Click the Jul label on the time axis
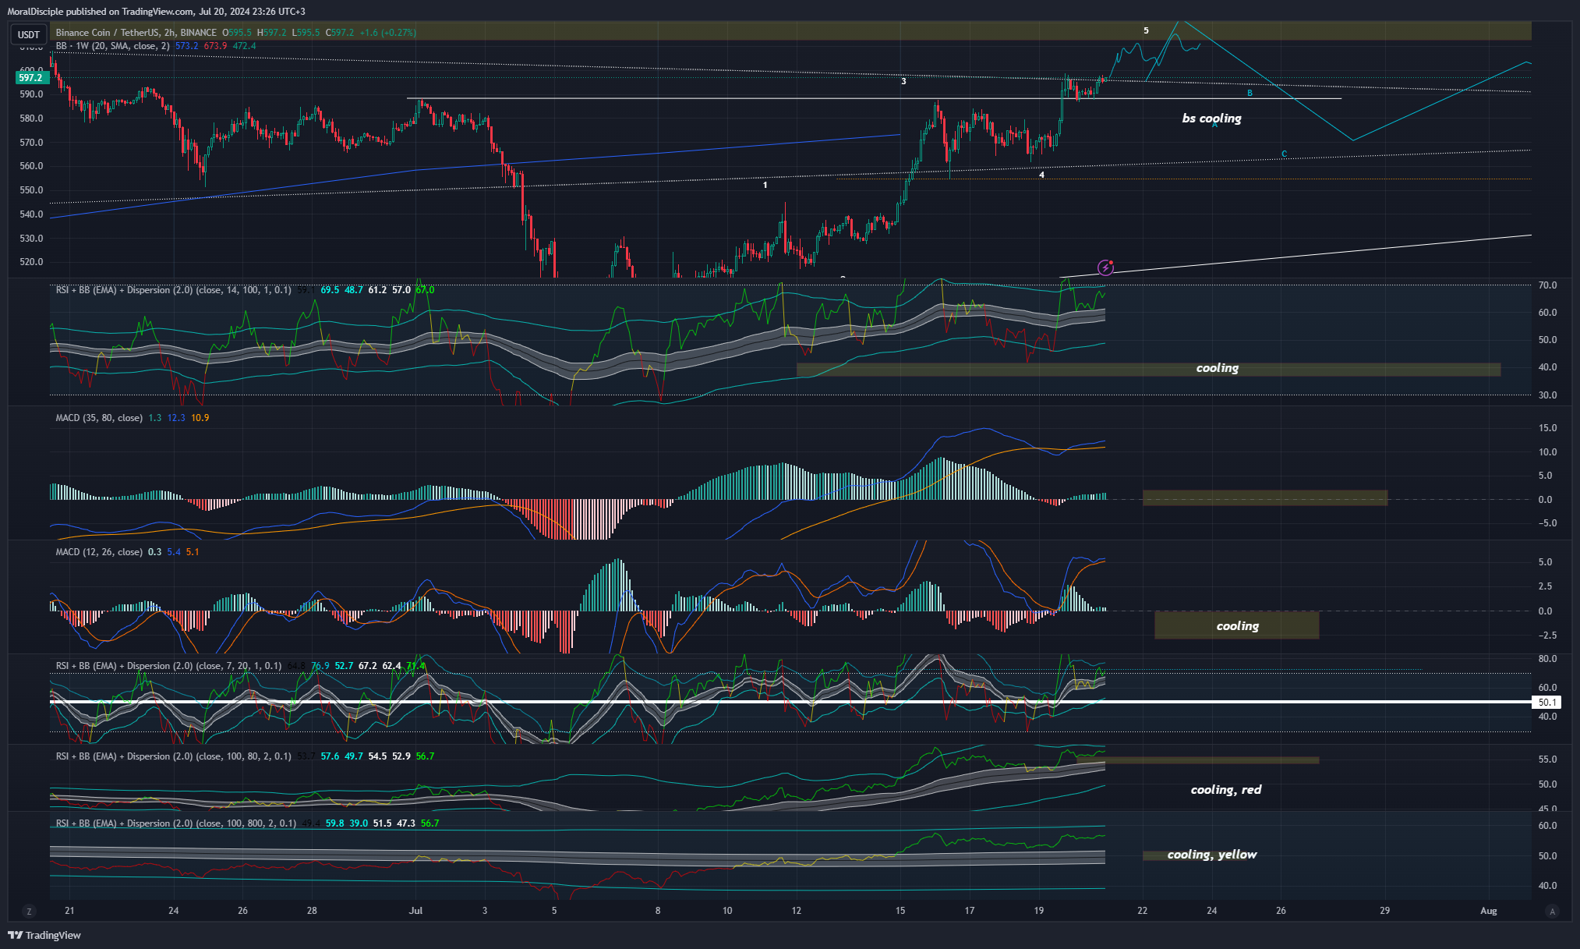 pos(415,911)
